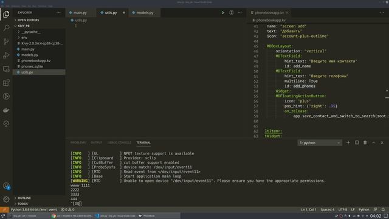The image size is (389, 219).
Task: Split the terminal panel
Action: click(x=357, y=142)
